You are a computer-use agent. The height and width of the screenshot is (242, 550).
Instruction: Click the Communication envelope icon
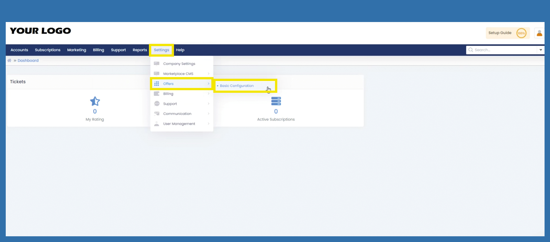[157, 114]
